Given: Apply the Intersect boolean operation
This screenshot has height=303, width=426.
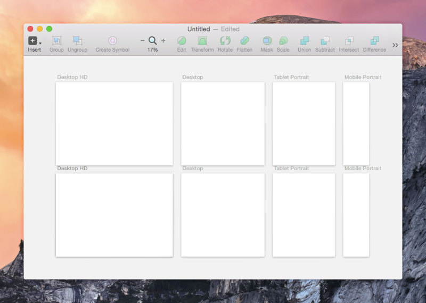Looking at the screenshot, I should pyautogui.click(x=349, y=41).
